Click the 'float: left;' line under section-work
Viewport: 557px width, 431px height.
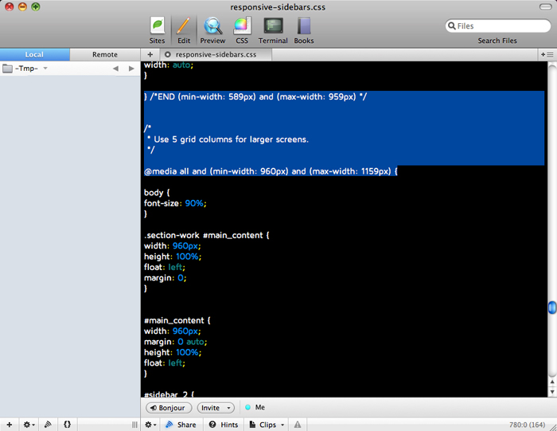(x=164, y=267)
